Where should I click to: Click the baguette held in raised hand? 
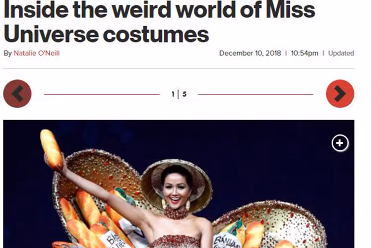(x=51, y=149)
